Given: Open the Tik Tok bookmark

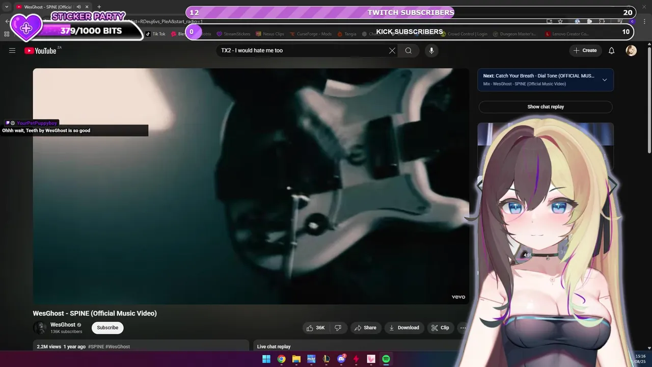Looking at the screenshot, I should coord(155,34).
